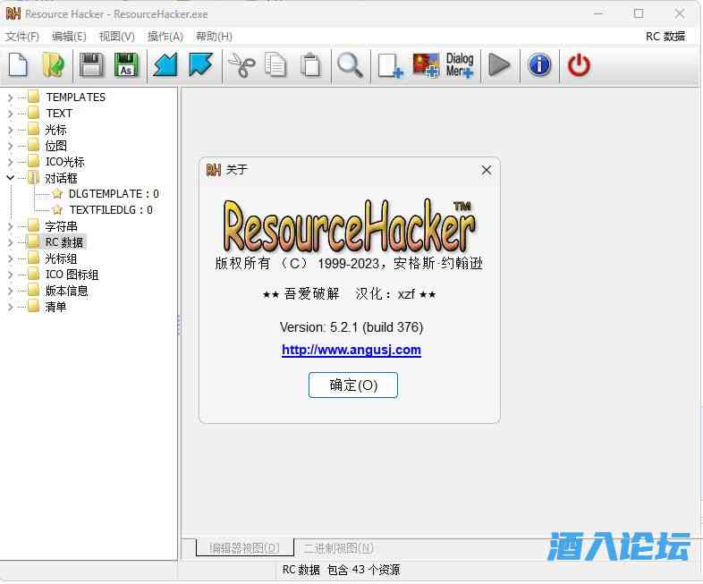
Task: Click the blue info About icon
Action: pyautogui.click(x=539, y=65)
